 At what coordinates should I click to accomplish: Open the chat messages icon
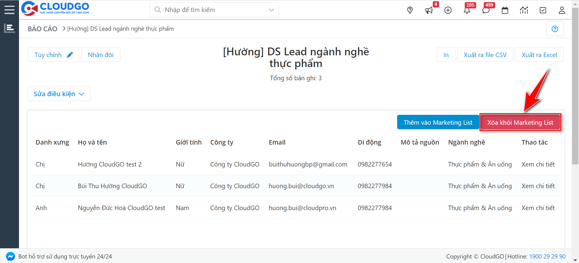coord(486,10)
